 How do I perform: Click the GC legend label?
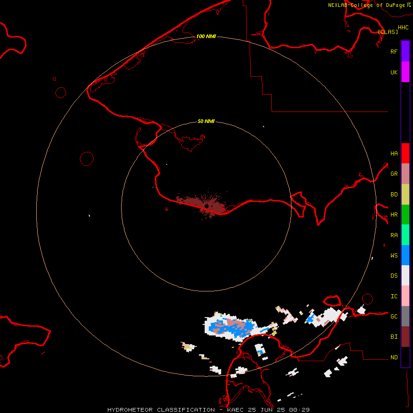(x=394, y=316)
